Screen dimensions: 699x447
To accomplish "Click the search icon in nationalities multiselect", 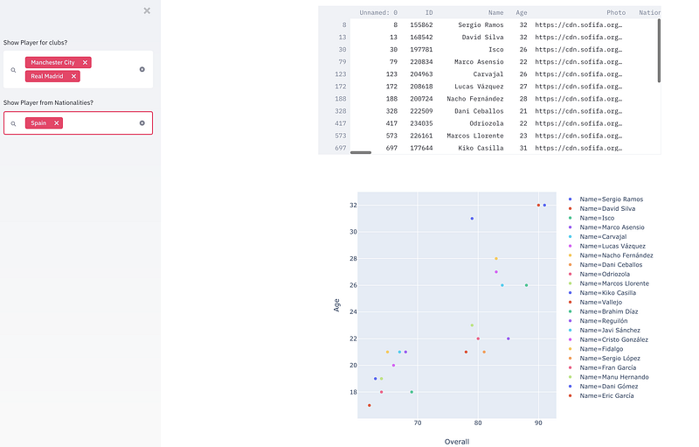I will [13, 123].
